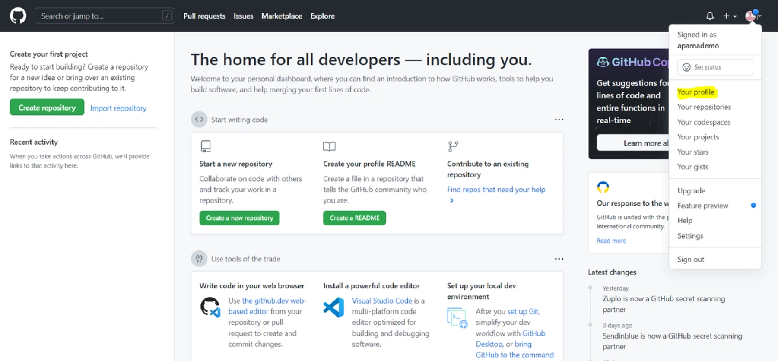Open the ellipsis menu for Start writing code

click(x=559, y=120)
